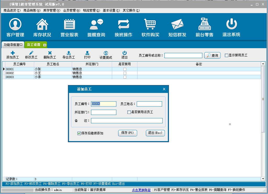Screen dimensions: 268x194
Task: Click 所在部门 column header
Action: (92, 64)
